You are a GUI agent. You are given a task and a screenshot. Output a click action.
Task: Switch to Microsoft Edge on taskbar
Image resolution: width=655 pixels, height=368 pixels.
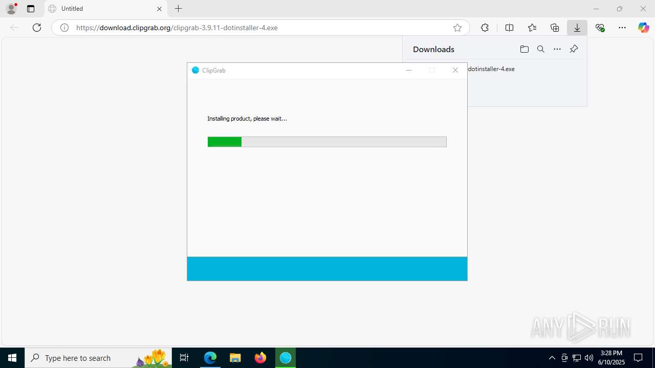[x=210, y=358]
